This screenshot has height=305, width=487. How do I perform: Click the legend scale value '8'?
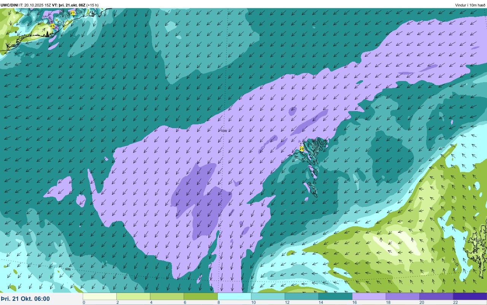(218, 302)
